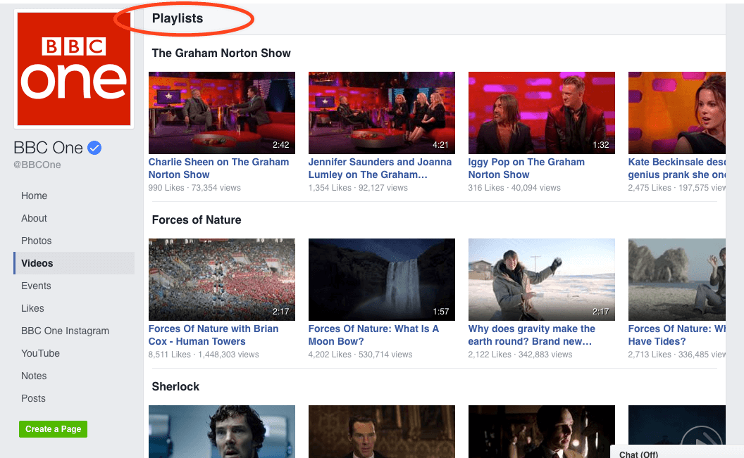This screenshot has width=744, height=458.
Task: Open BBC One Instagram sidebar link
Action: pos(65,331)
